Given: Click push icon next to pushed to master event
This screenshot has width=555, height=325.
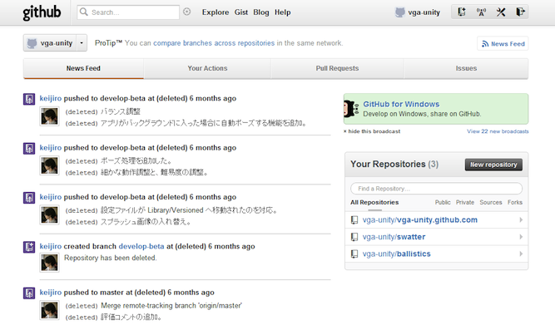Looking at the screenshot, I should [x=29, y=293].
